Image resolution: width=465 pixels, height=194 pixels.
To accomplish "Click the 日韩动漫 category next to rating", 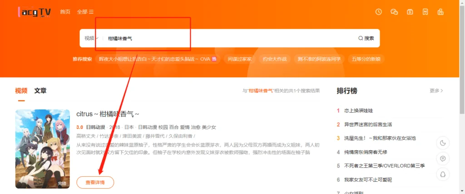I will [x=95, y=127].
